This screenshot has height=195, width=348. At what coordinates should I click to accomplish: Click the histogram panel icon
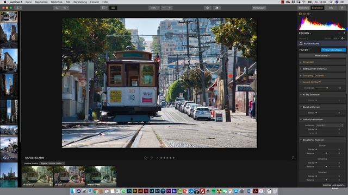coord(300,14)
